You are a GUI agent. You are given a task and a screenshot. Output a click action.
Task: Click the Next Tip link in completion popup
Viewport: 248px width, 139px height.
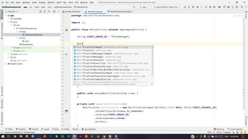pos(133,84)
